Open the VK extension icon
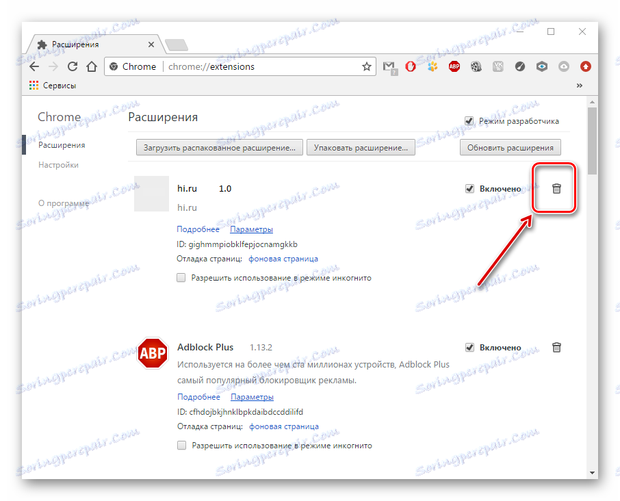This screenshot has width=620, height=501. [498, 66]
